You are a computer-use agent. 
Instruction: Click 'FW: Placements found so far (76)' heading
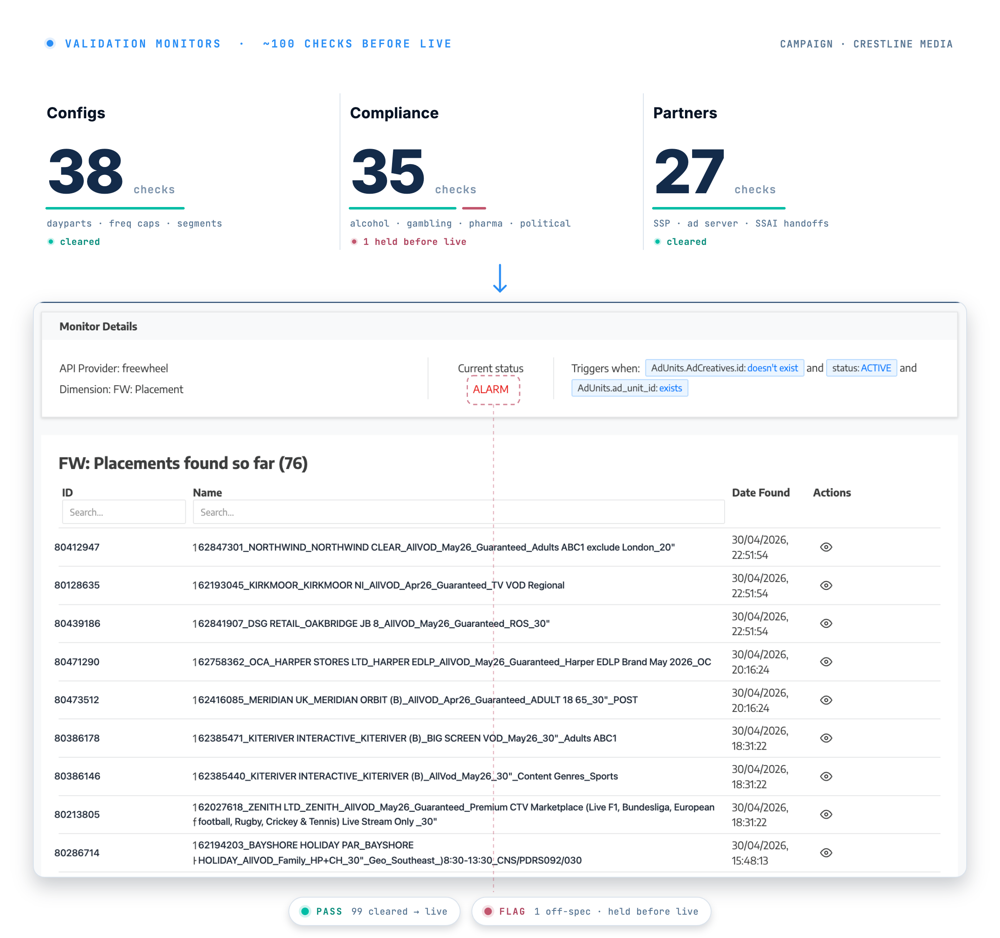point(183,463)
